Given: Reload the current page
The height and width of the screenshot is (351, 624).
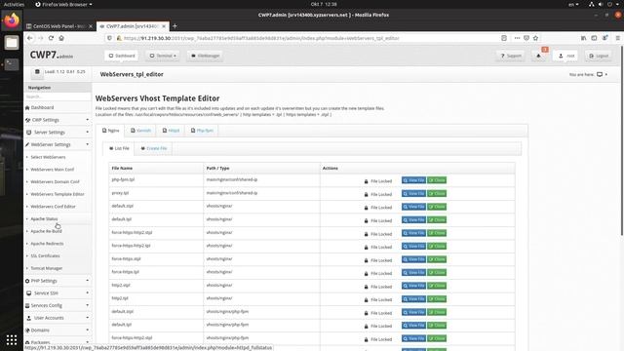Looking at the screenshot, I should [51, 38].
